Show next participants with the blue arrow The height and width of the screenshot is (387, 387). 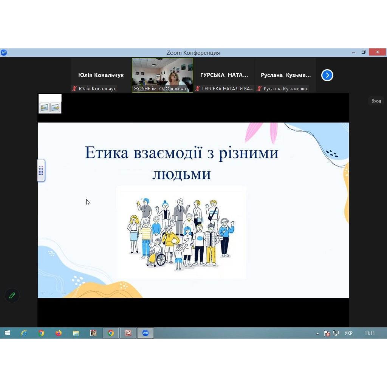pos(327,76)
